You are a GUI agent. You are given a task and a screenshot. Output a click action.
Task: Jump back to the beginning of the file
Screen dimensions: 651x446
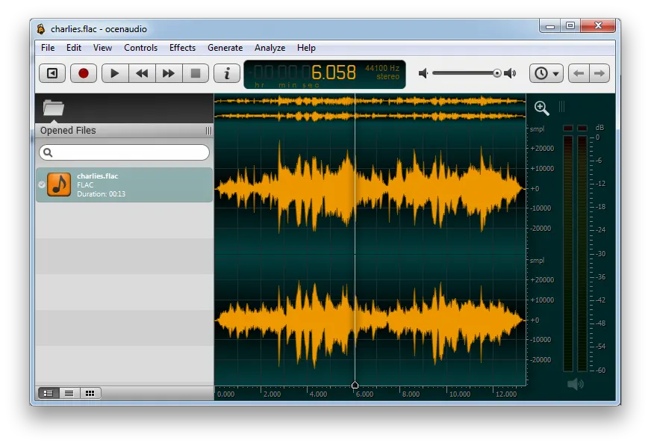(50, 73)
